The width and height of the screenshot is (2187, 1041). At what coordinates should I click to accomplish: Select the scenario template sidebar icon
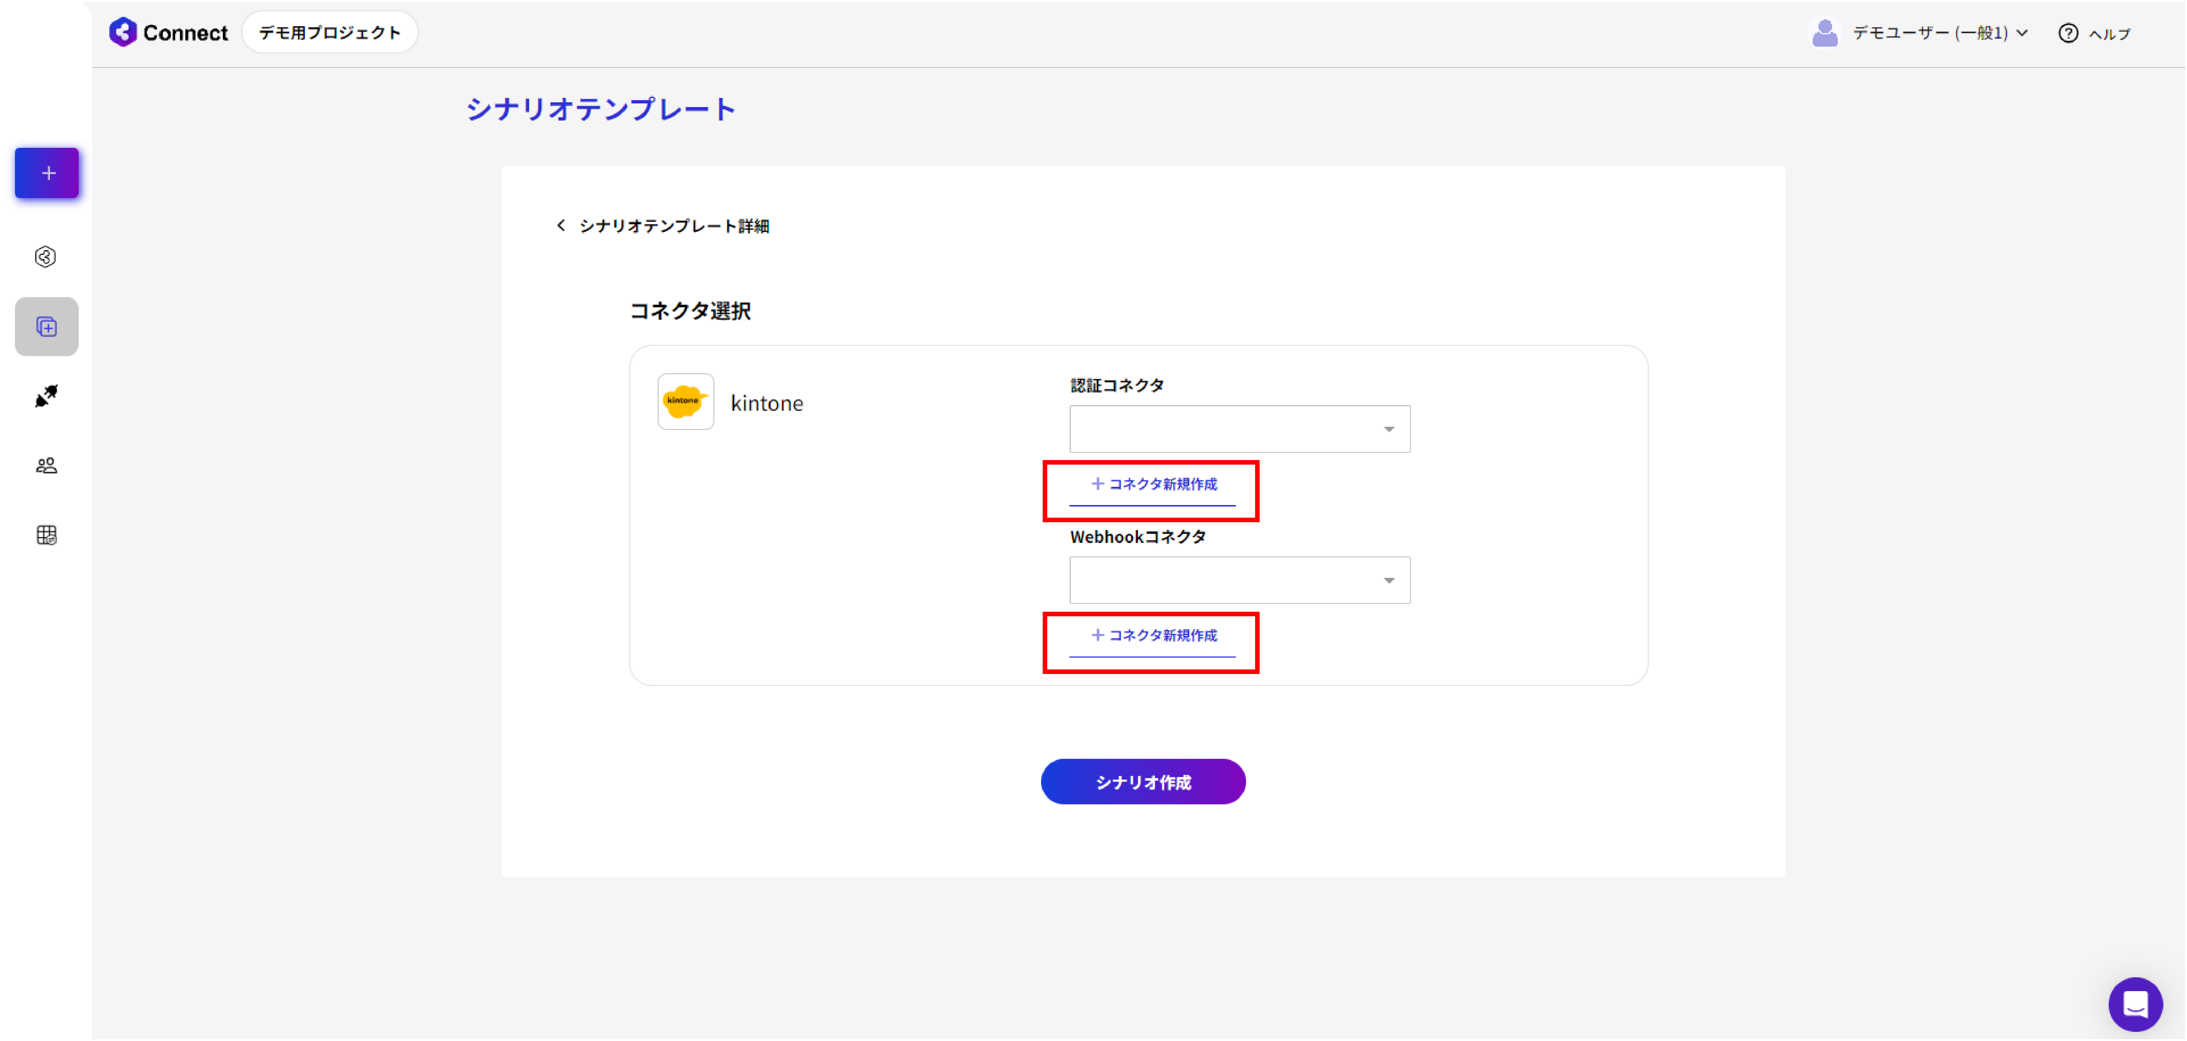(x=47, y=327)
